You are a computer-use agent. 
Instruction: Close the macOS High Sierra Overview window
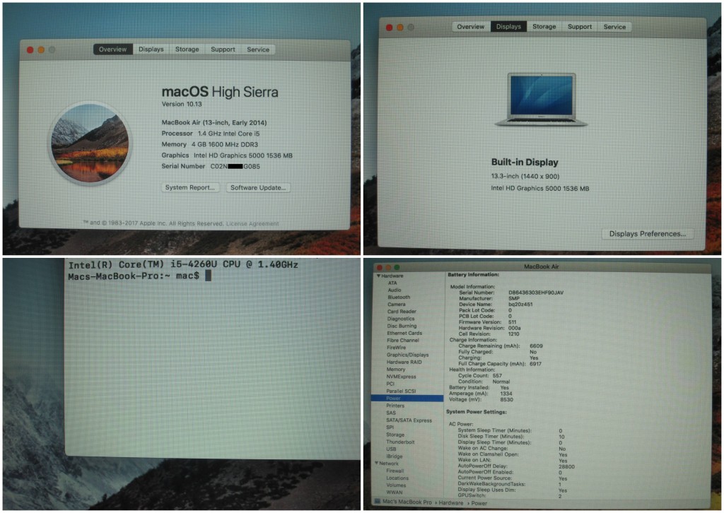point(30,50)
